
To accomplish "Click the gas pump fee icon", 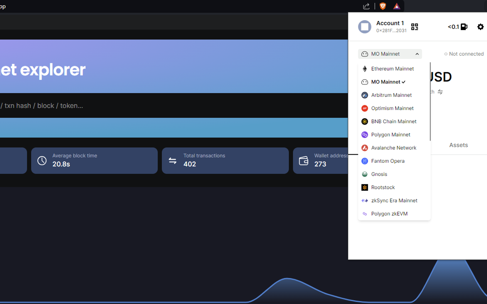I will [x=464, y=27].
